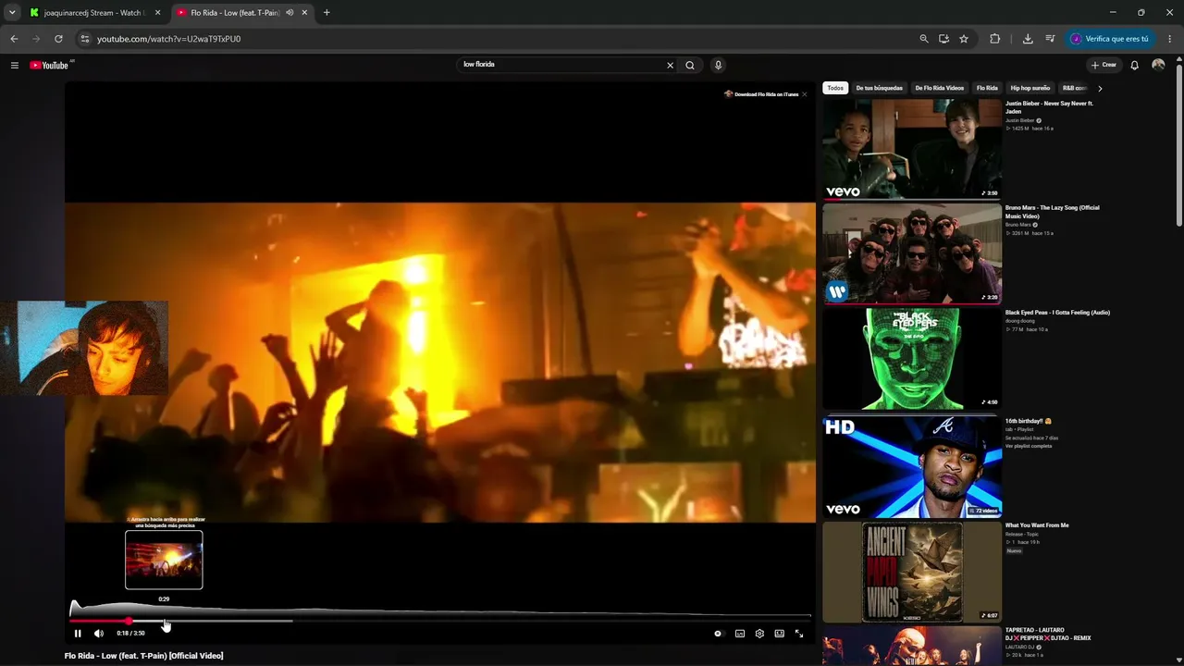Screen dimensions: 1184x666
Task: Open Bruno Mars Lazy Song thumbnail
Action: [x=912, y=253]
